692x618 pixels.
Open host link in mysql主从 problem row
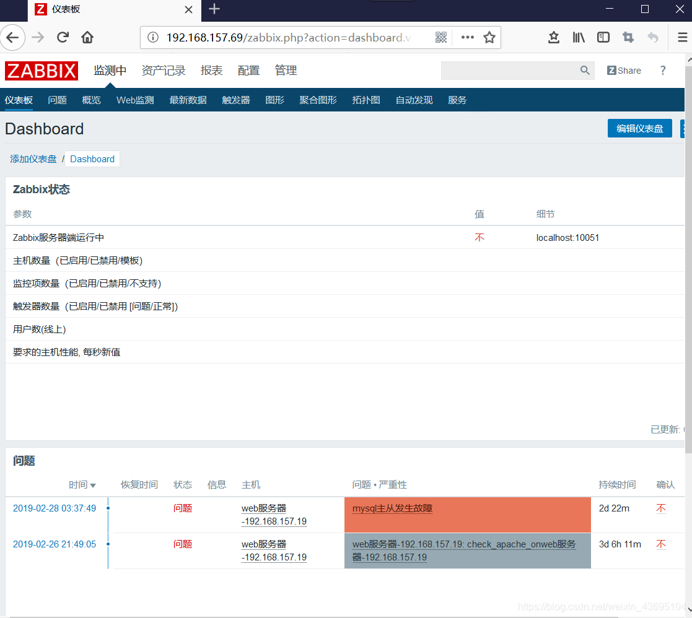tap(274, 515)
